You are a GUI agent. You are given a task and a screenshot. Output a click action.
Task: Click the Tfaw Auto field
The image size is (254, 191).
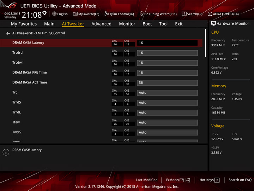click(167, 122)
